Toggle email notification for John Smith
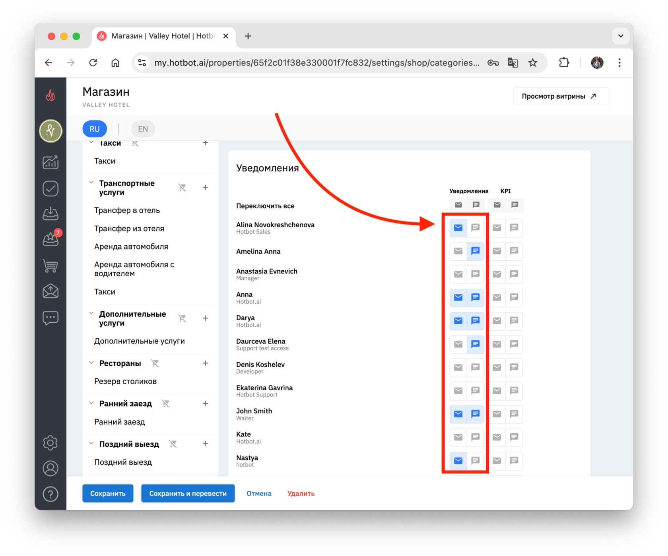668x556 pixels. tap(458, 414)
